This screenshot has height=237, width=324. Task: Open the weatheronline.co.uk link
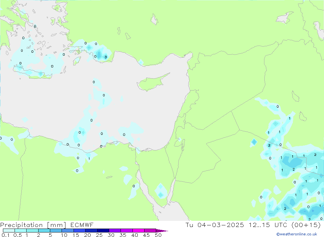(297, 234)
